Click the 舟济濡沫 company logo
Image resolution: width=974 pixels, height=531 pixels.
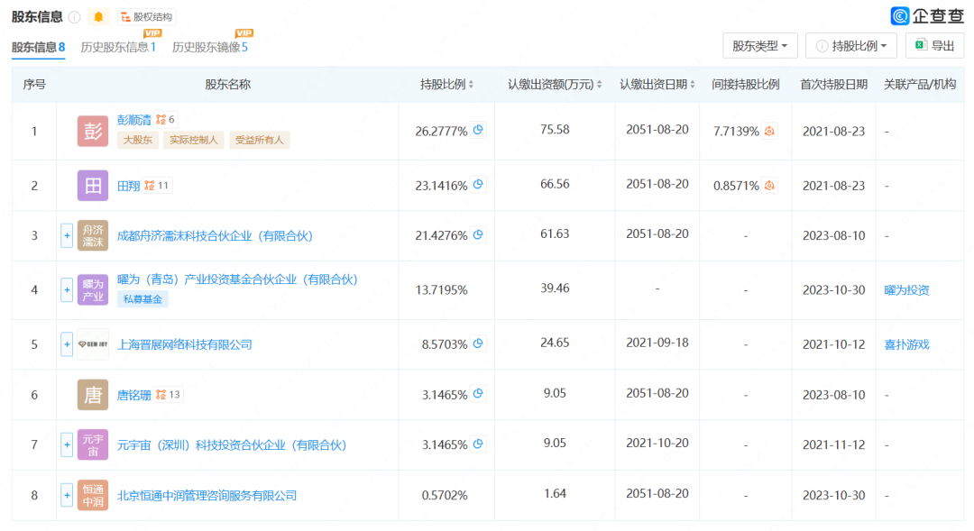click(x=93, y=235)
